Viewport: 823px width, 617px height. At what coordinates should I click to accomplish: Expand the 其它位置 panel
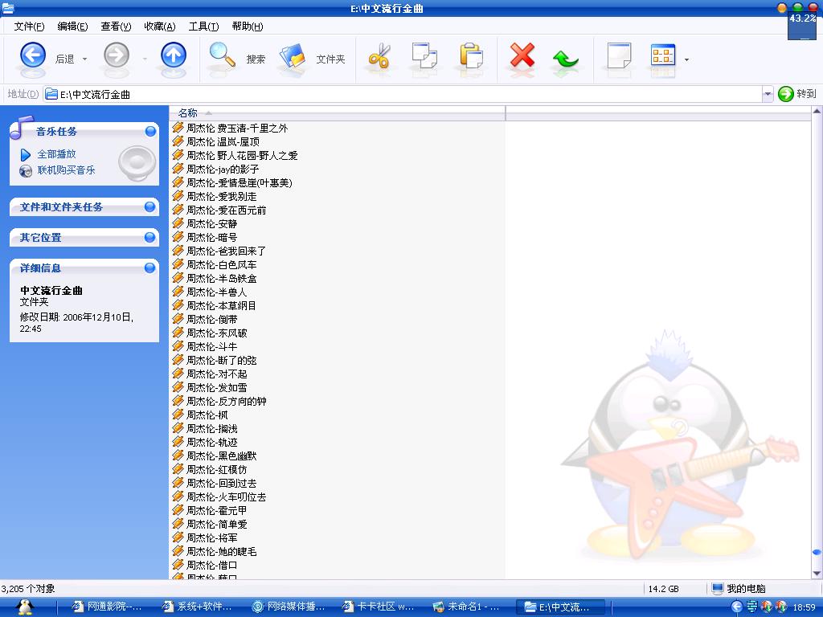click(149, 238)
